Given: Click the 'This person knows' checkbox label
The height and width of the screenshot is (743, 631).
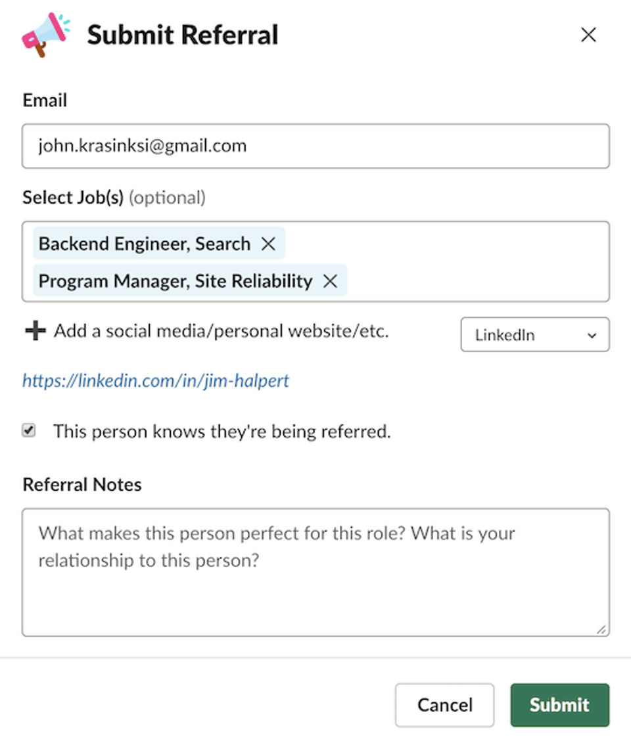Looking at the screenshot, I should [x=222, y=431].
